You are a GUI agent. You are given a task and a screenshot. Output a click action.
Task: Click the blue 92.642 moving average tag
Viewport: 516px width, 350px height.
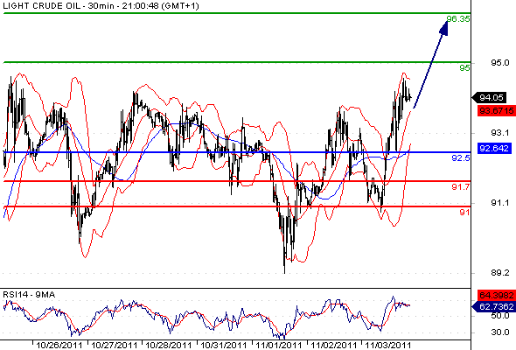494,148
